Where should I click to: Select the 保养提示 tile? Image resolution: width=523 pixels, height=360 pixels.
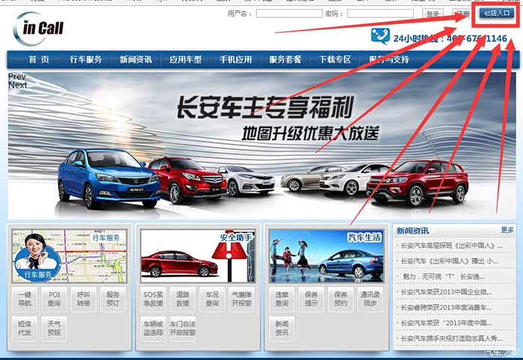click(x=312, y=299)
